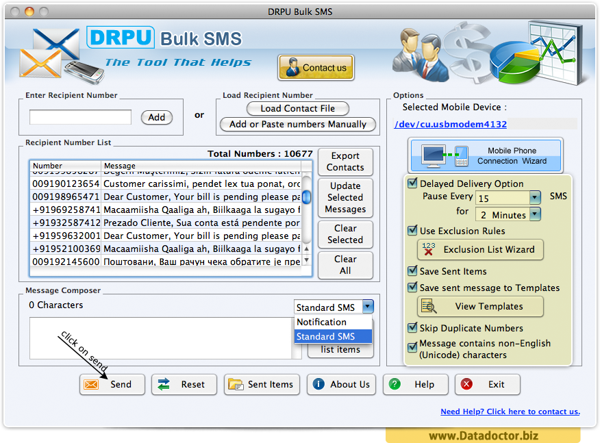Click the Number column header
600x443 pixels.
pos(66,166)
